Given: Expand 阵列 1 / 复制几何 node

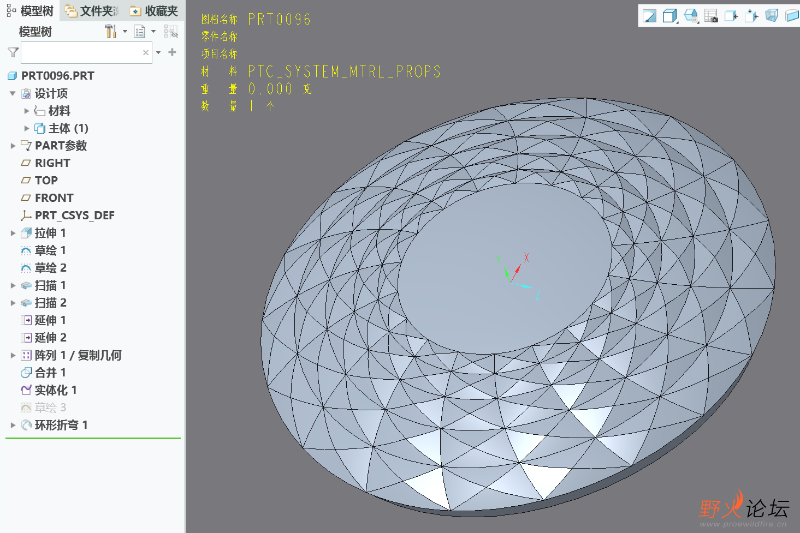Looking at the screenshot, I should tap(13, 355).
